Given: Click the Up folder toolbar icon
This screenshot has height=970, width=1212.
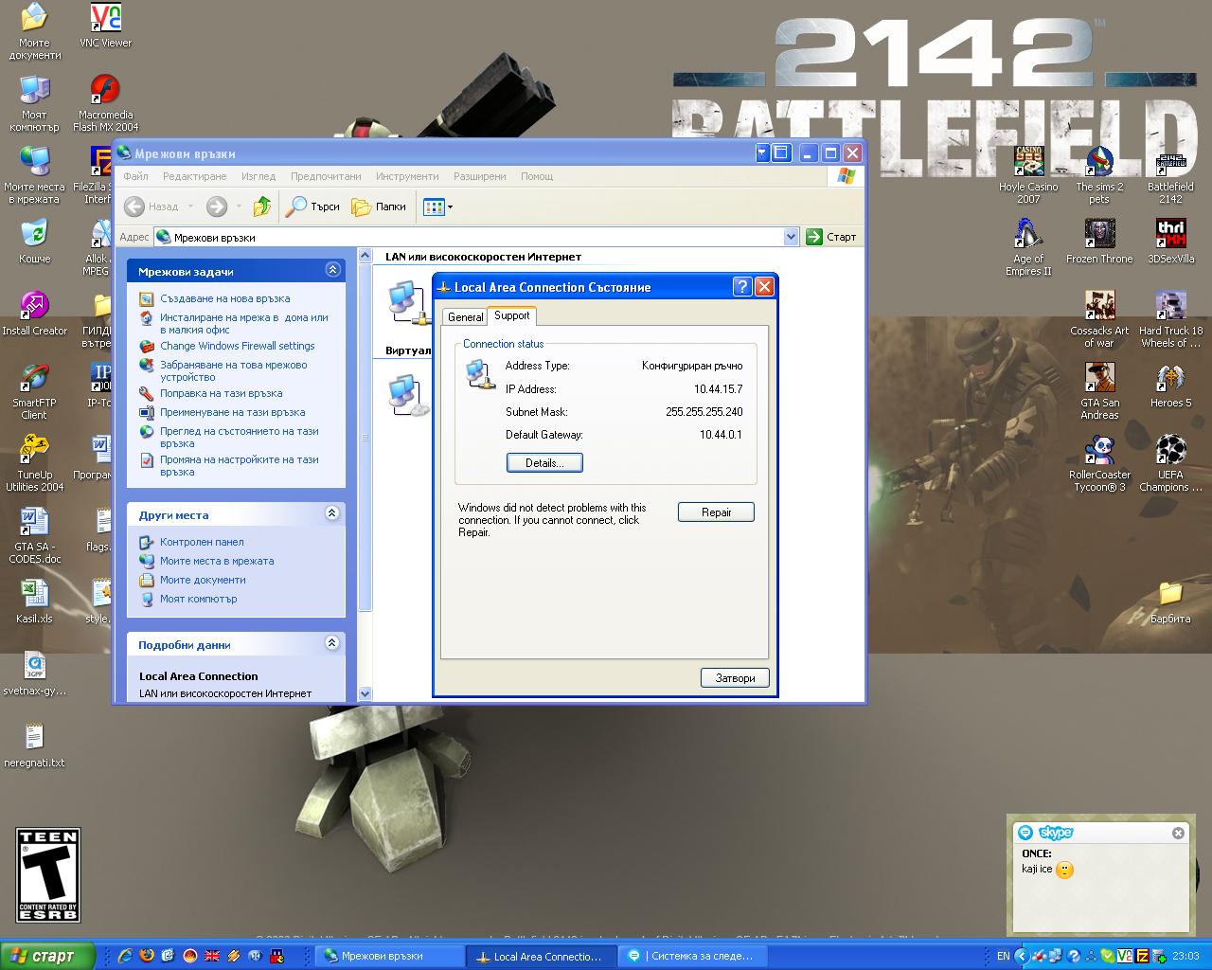Looking at the screenshot, I should point(262,206).
